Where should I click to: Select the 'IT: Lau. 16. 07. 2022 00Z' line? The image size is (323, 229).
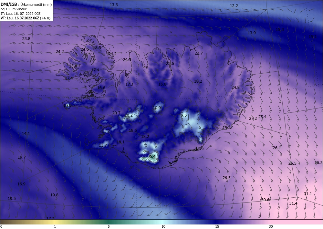pos(21,14)
